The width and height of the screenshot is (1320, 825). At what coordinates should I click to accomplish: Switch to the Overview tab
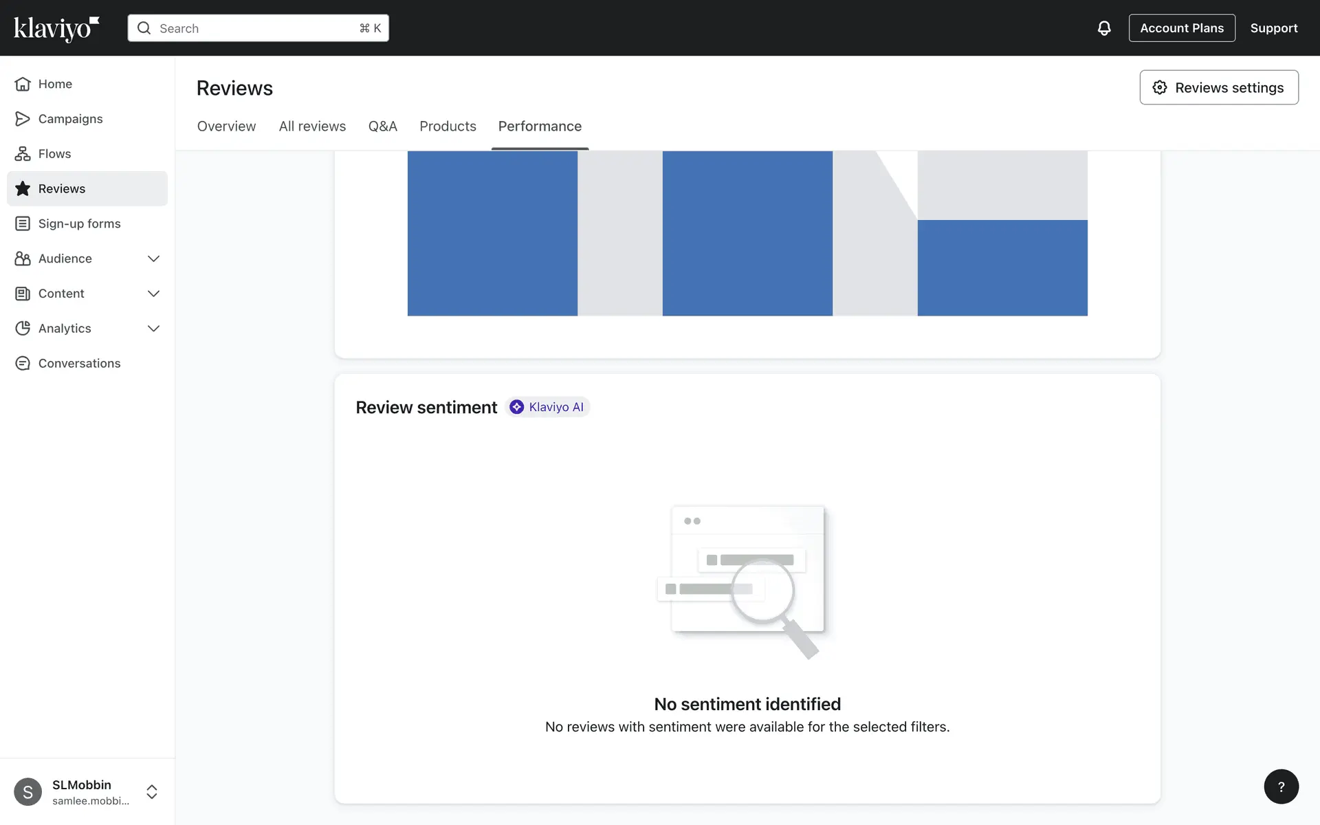click(226, 126)
